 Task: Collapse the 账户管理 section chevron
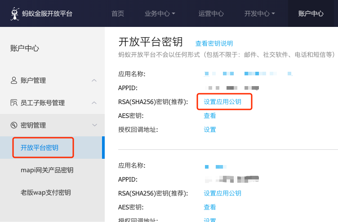(94, 80)
